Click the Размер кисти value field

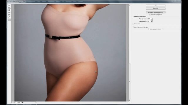click(149, 19)
